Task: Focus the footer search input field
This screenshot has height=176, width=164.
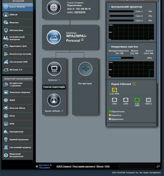Action: coord(137,166)
